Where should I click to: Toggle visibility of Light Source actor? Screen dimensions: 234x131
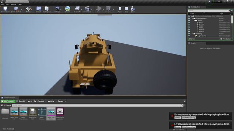(189, 36)
